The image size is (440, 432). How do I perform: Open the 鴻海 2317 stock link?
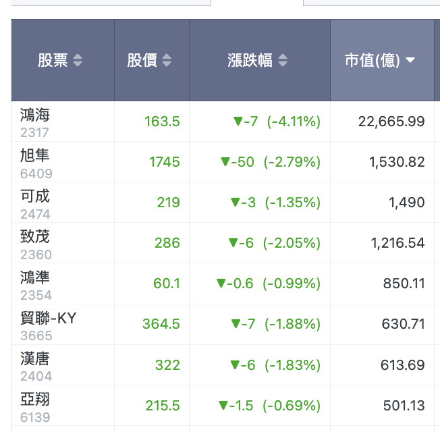[35, 123]
